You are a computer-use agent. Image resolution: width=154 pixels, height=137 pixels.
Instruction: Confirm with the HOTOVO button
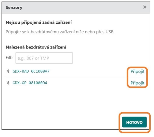pyautogui.click(x=134, y=122)
